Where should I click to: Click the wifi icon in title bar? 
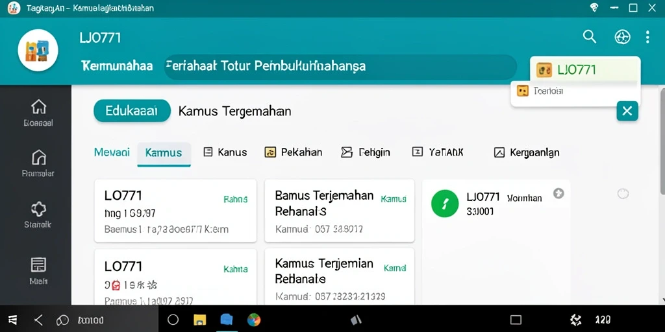594,8
